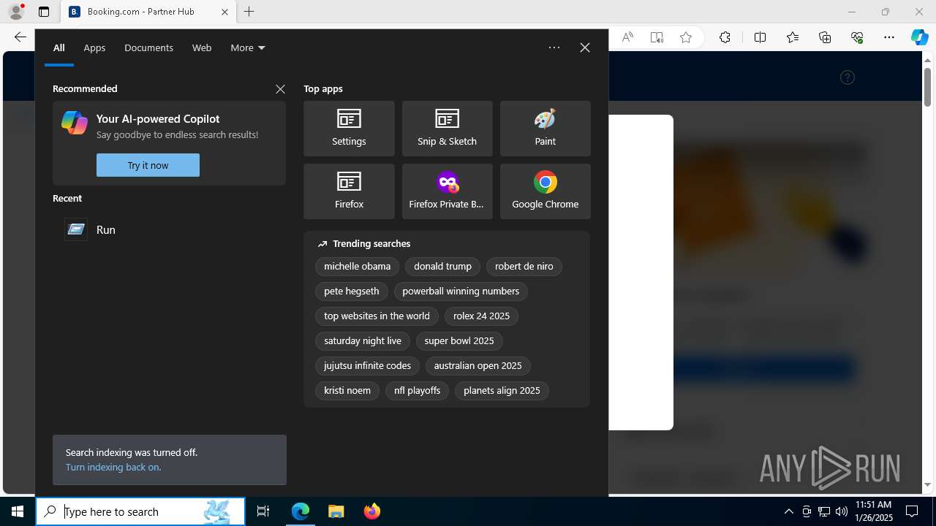Viewport: 936px width, 526px height.
Task: Open Edge Extensions menu
Action: tap(725, 37)
